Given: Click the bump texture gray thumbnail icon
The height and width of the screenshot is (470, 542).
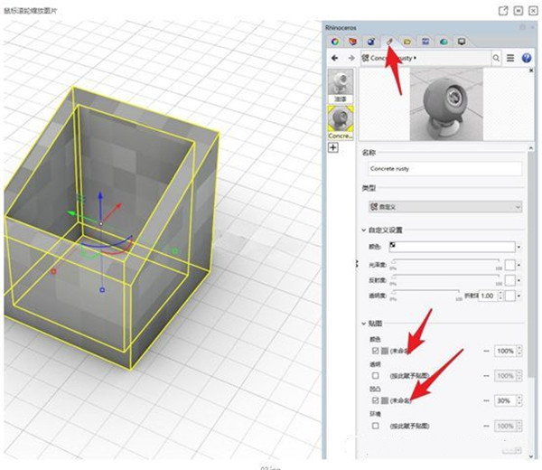Looking at the screenshot, I should pos(385,400).
